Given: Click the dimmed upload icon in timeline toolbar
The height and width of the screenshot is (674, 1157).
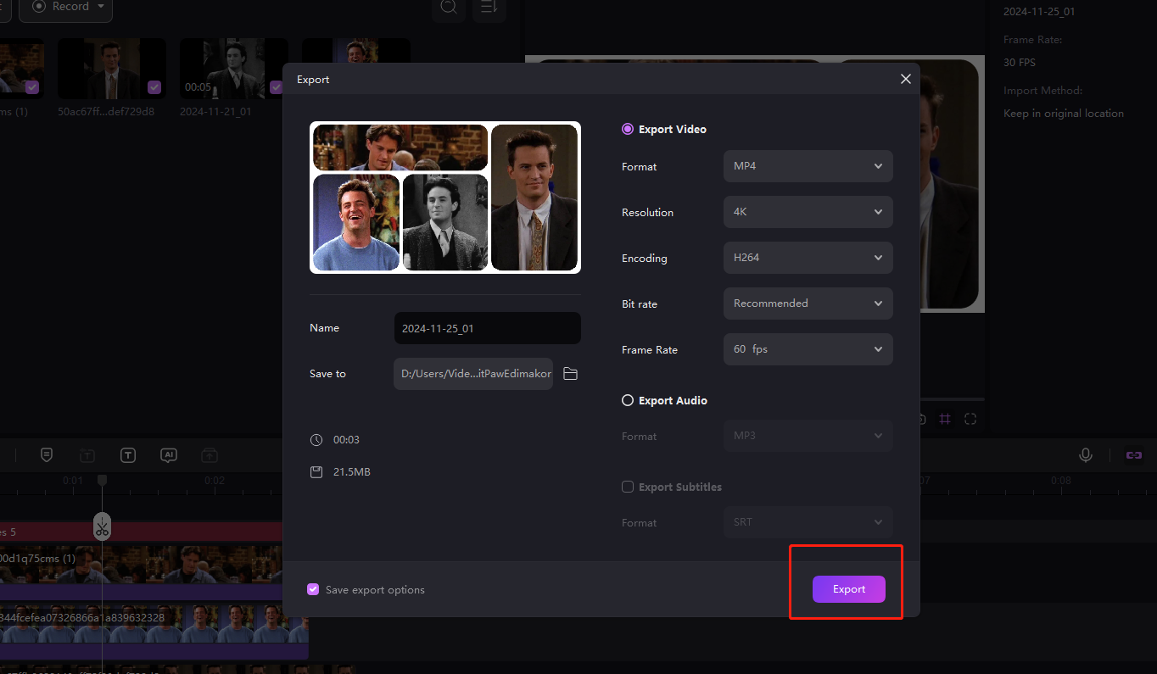Looking at the screenshot, I should [x=210, y=455].
